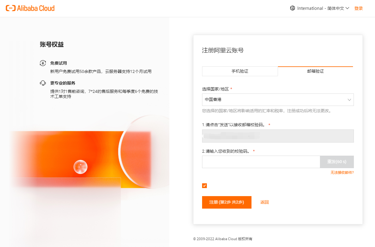The image size is (375, 247).
Task: Expand the chevron beside 简体中文
Action: [347, 8]
